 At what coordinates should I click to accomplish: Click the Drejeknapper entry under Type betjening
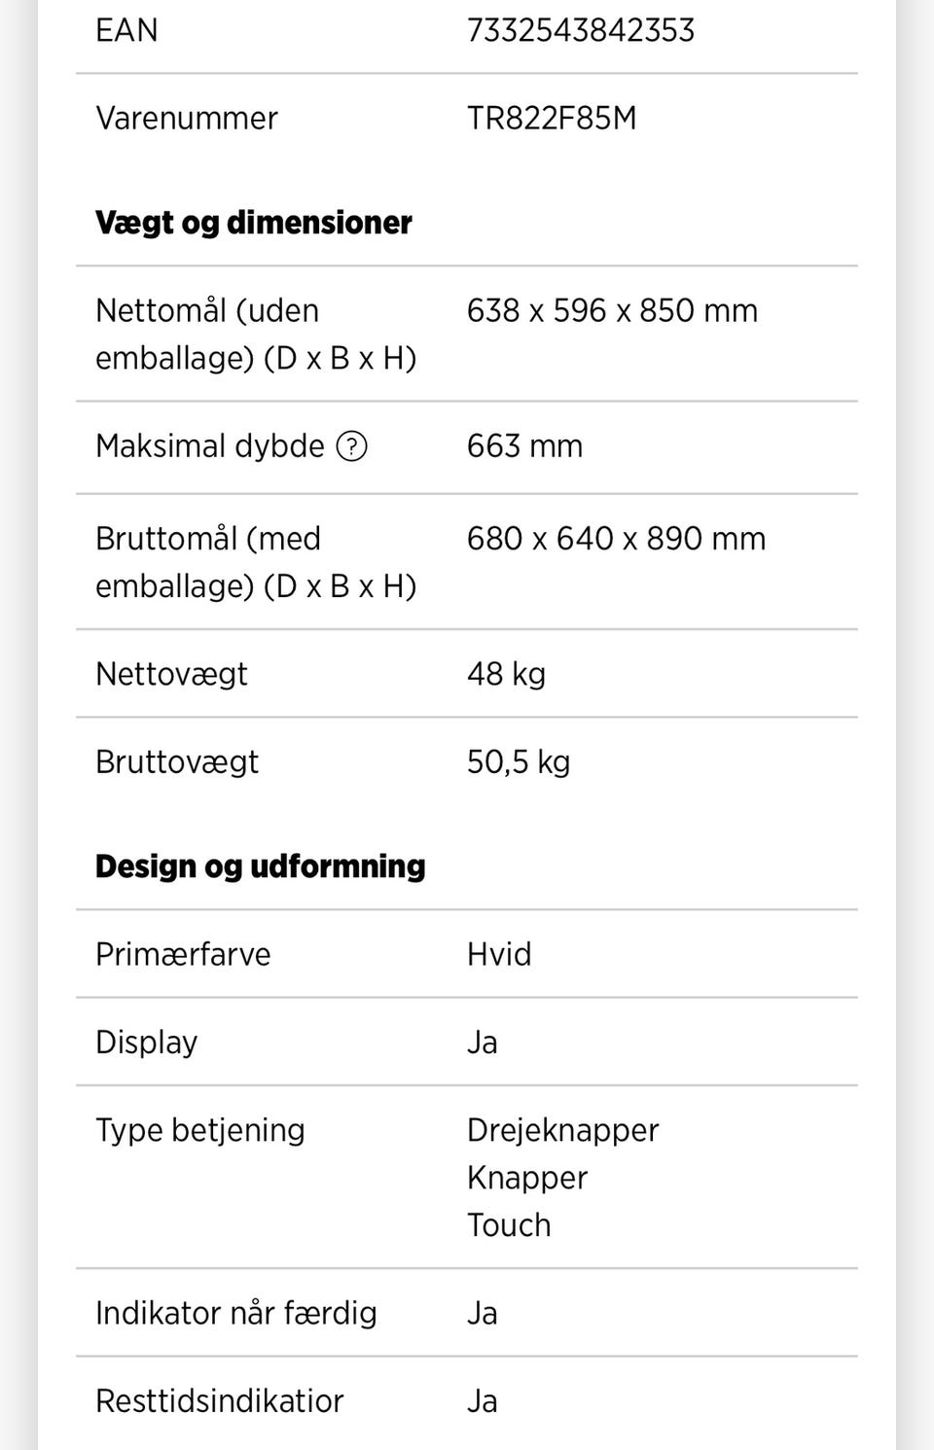pos(562,1130)
